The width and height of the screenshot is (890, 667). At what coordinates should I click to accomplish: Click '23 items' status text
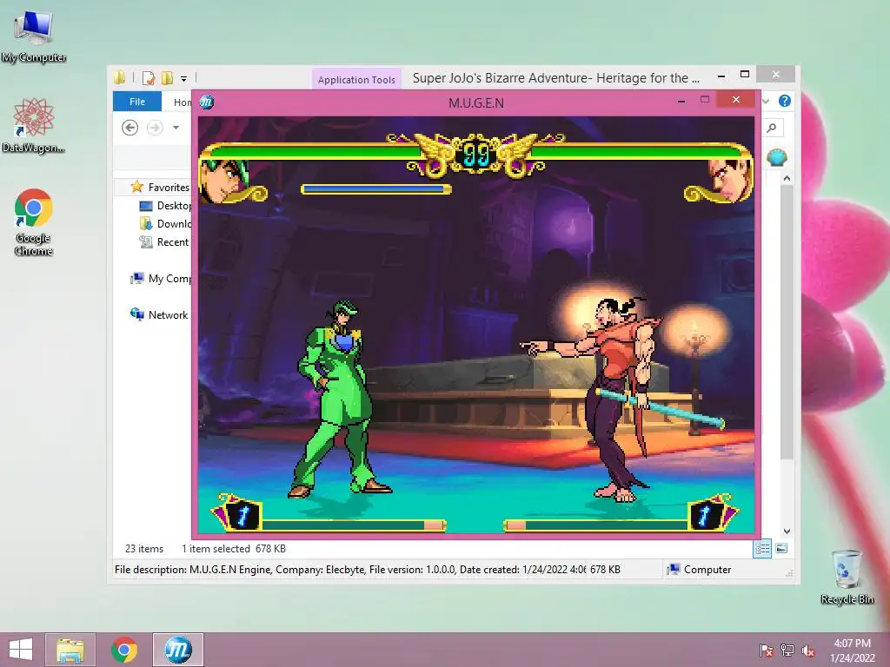[x=144, y=549]
